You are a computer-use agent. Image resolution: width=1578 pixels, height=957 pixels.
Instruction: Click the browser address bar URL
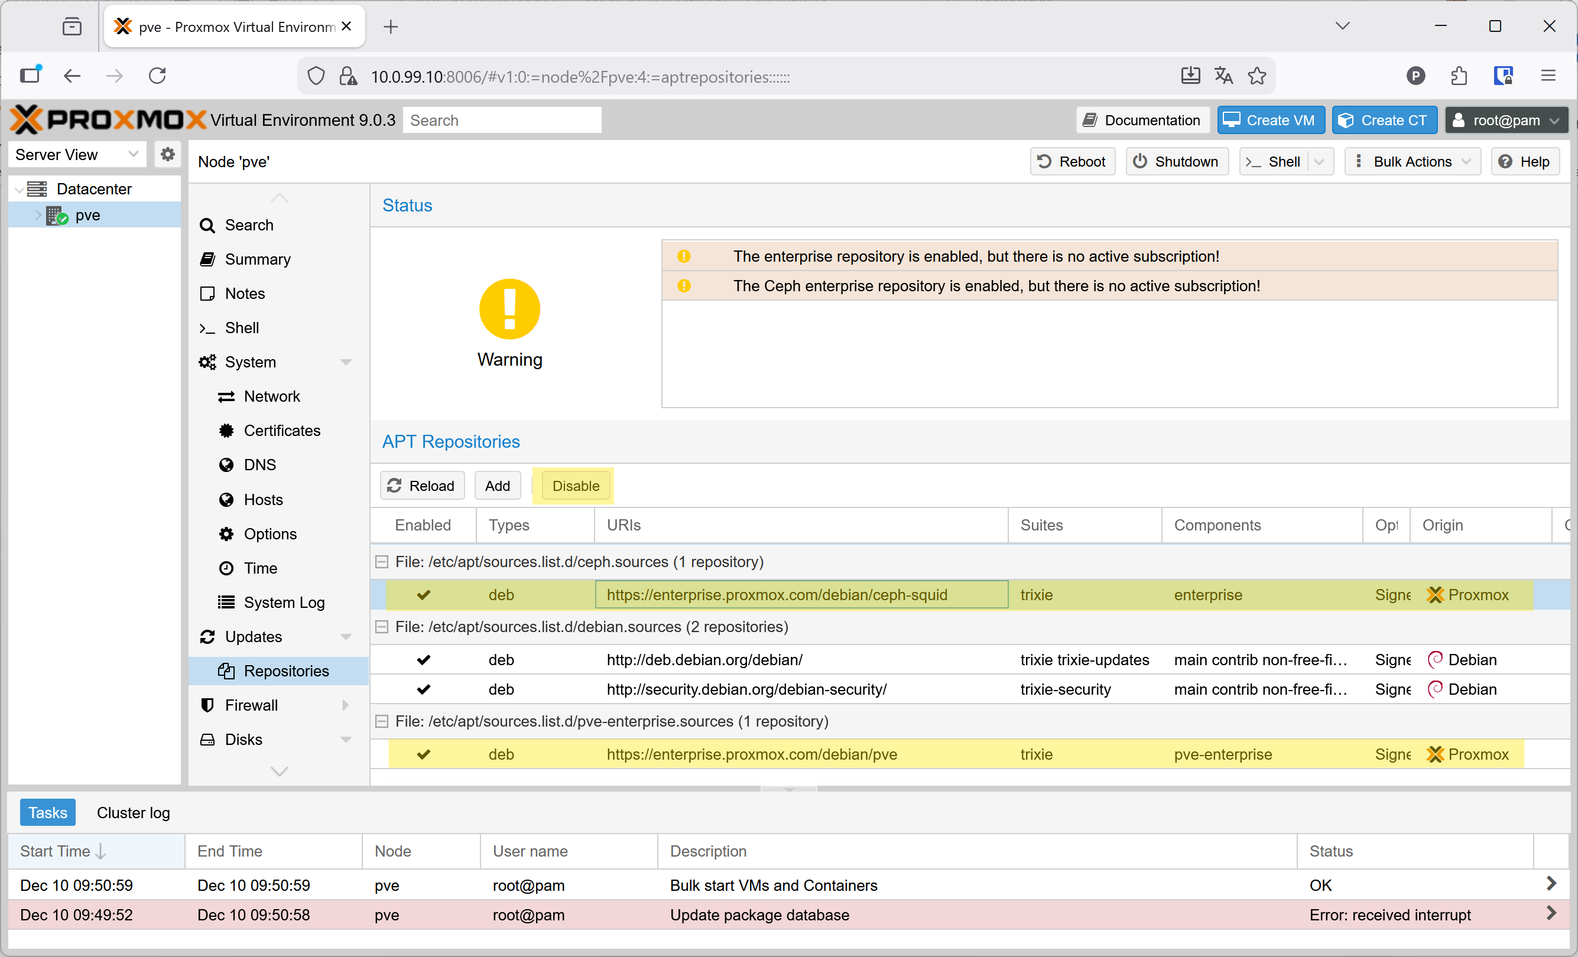[580, 77]
